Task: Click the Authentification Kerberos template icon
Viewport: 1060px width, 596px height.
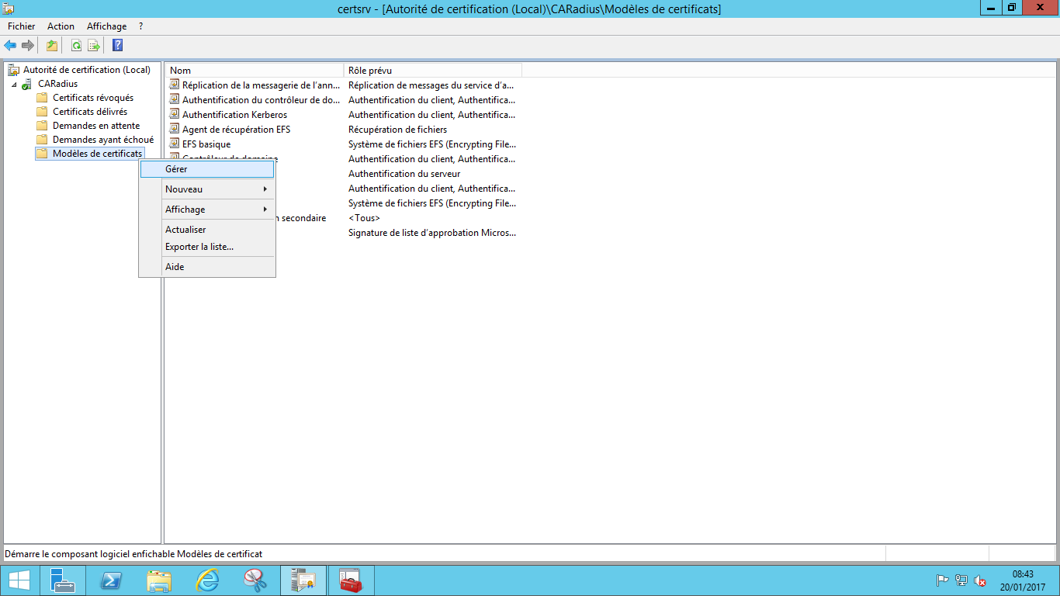Action: click(175, 115)
